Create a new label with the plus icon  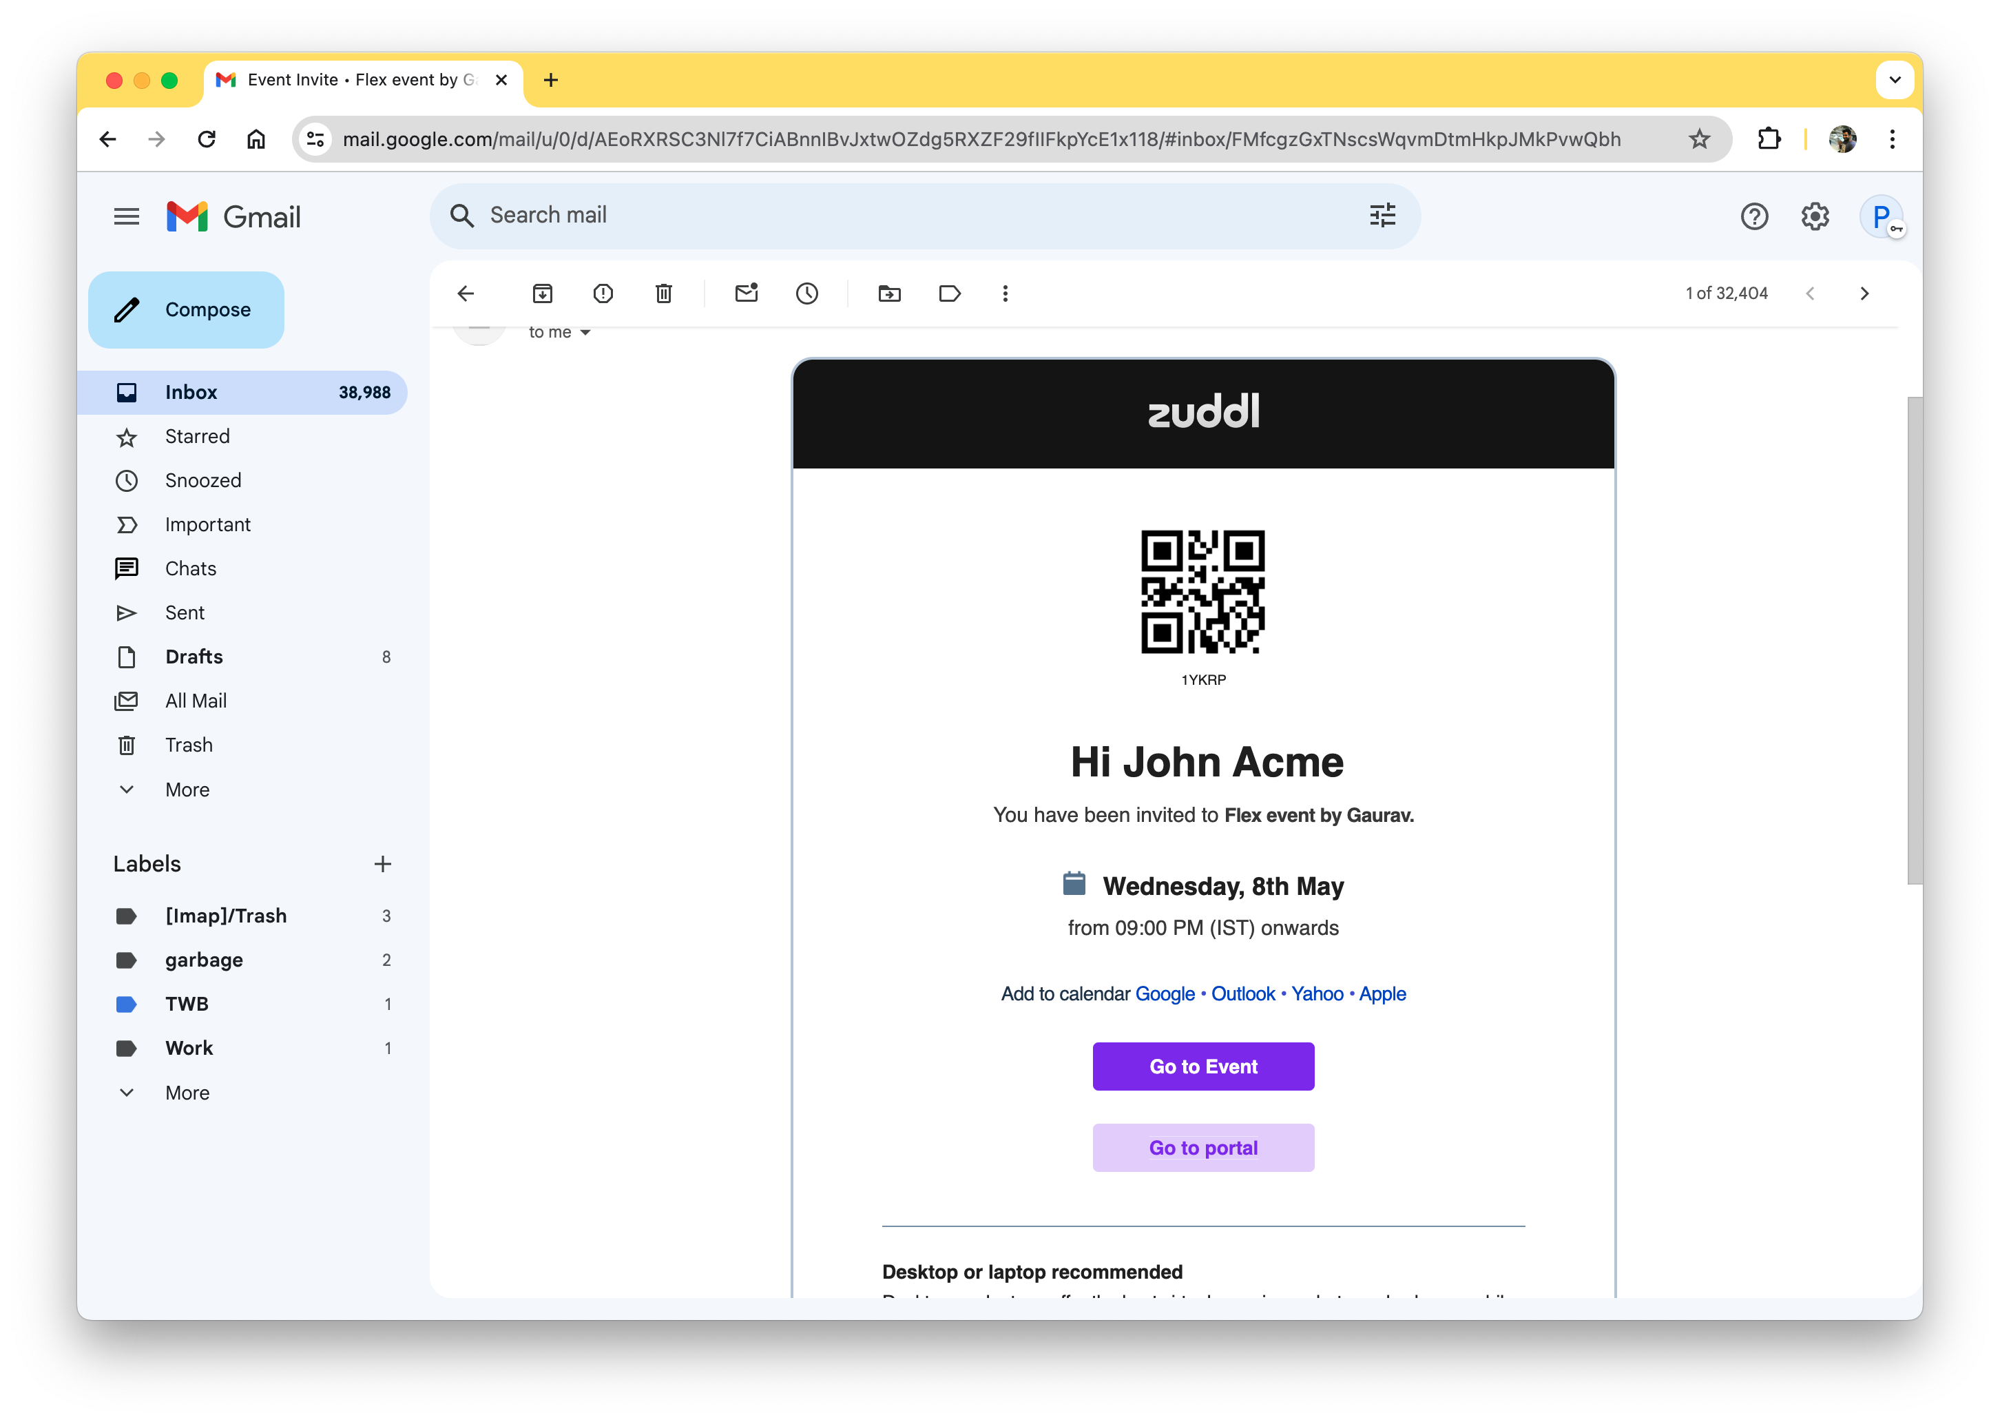coord(382,864)
